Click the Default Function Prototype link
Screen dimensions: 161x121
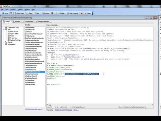pos(63,110)
